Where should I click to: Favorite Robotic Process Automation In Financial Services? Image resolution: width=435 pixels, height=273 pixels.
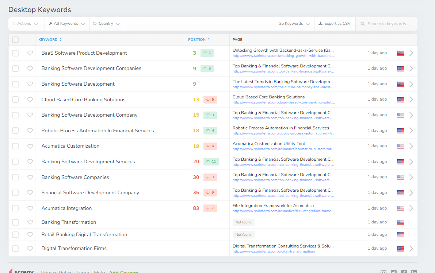click(x=30, y=131)
